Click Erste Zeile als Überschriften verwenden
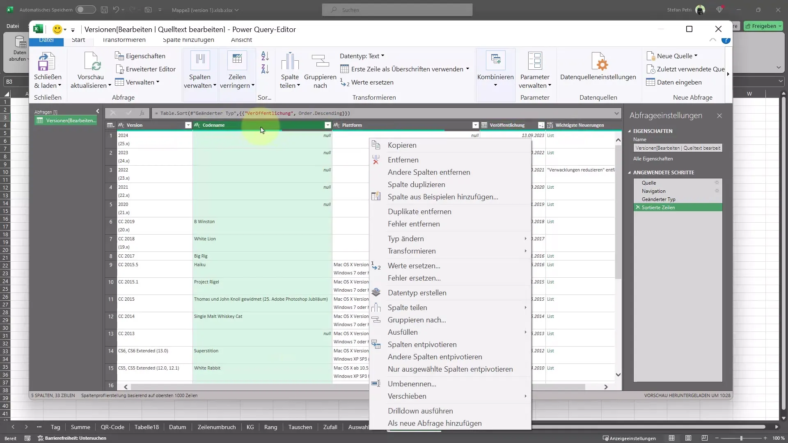Screen dimensions: 788x443 click(405, 69)
